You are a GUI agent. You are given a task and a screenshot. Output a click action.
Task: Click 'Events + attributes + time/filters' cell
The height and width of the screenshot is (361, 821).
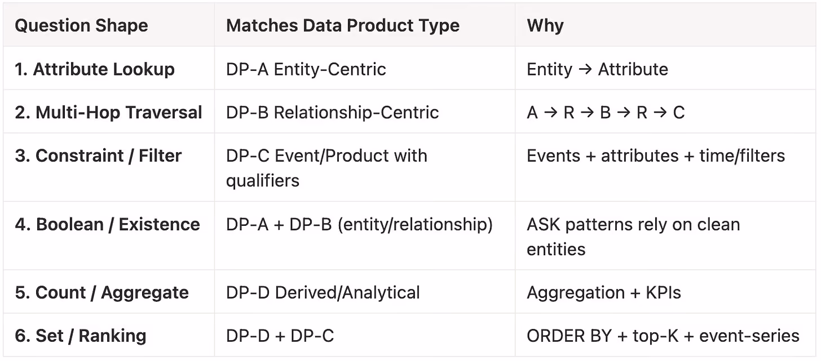click(666, 167)
